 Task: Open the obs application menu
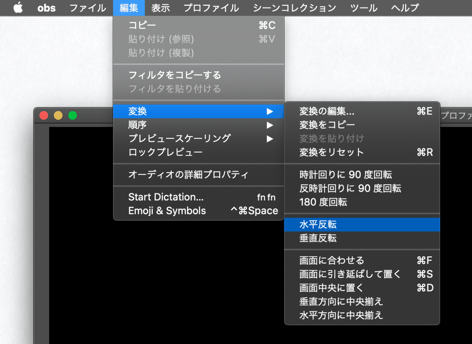(46, 7)
